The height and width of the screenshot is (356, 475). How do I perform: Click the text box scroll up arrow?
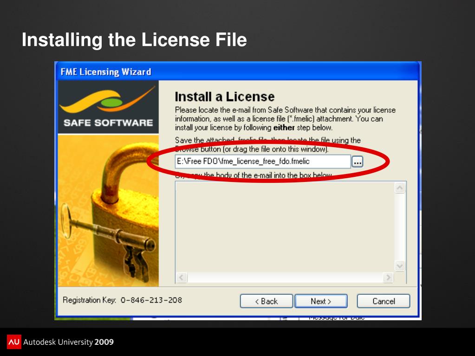pos(400,188)
